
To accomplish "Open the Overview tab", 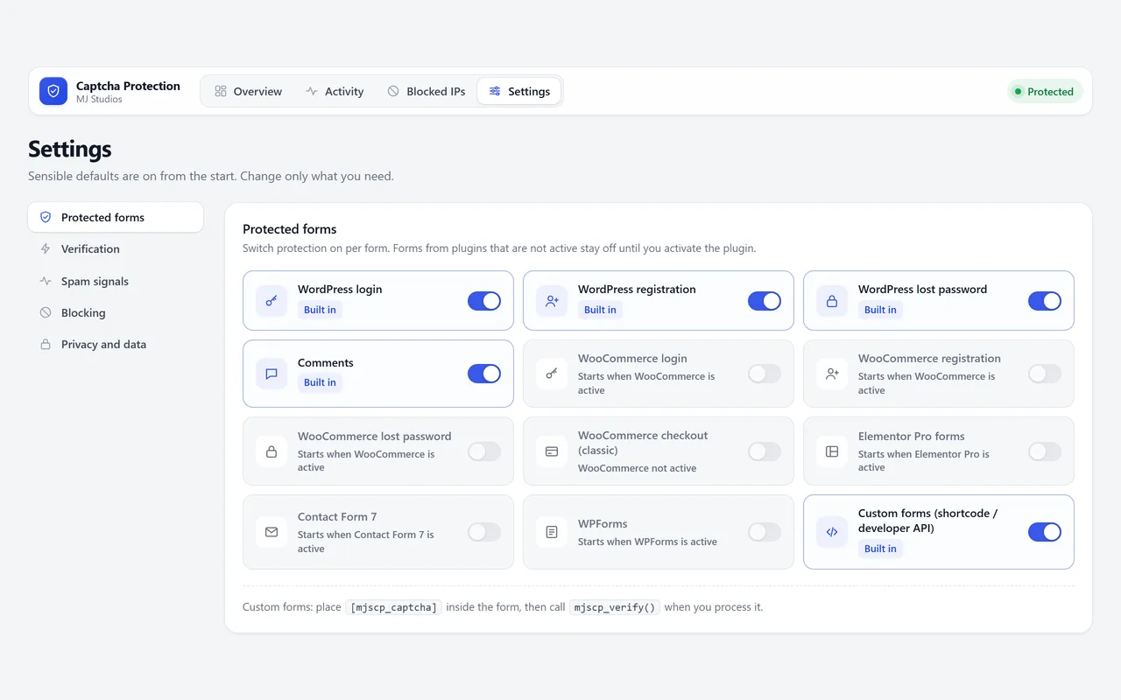I will pos(249,91).
